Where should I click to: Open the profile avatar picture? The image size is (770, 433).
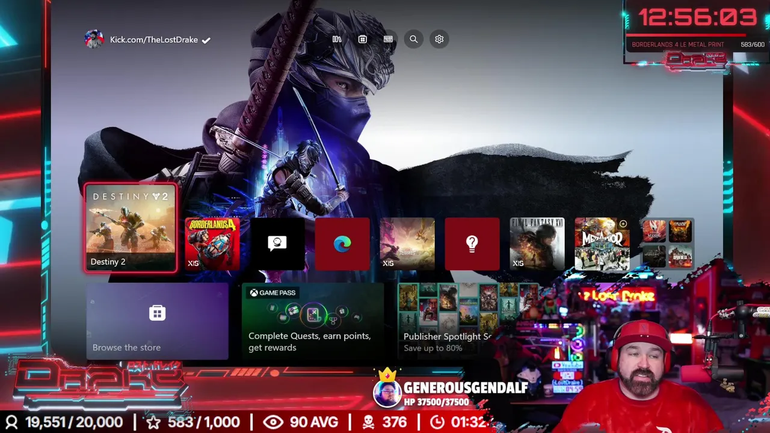[94, 39]
